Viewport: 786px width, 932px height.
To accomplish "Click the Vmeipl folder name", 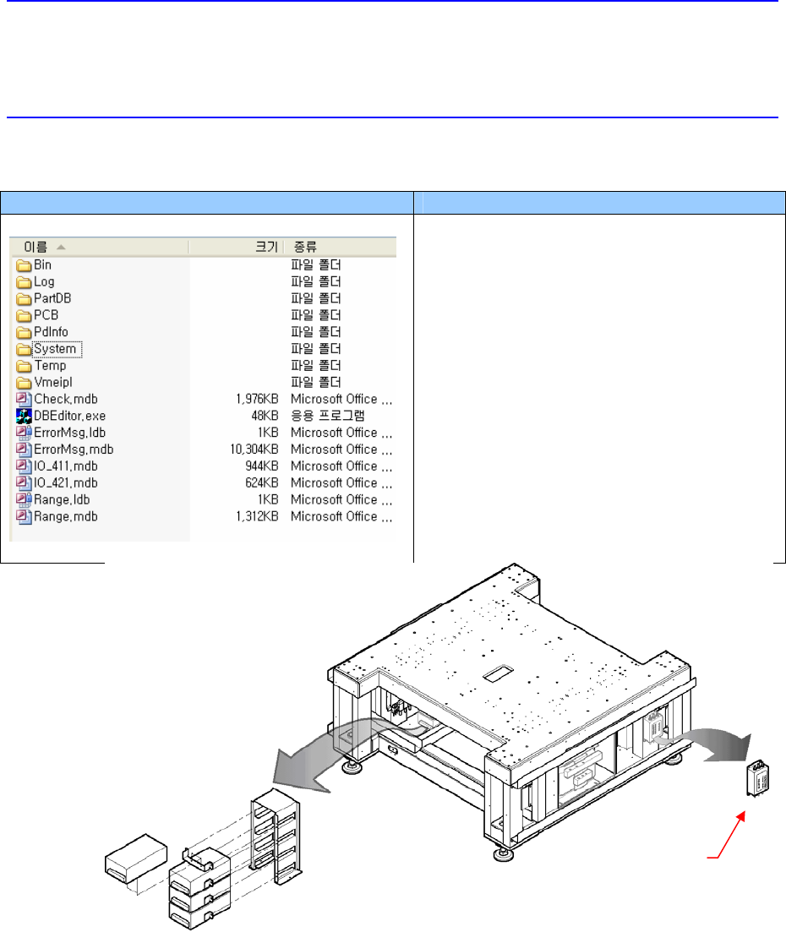I will 53,382.
